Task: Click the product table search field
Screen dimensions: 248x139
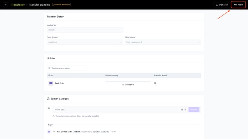Action: [x=67, y=68]
